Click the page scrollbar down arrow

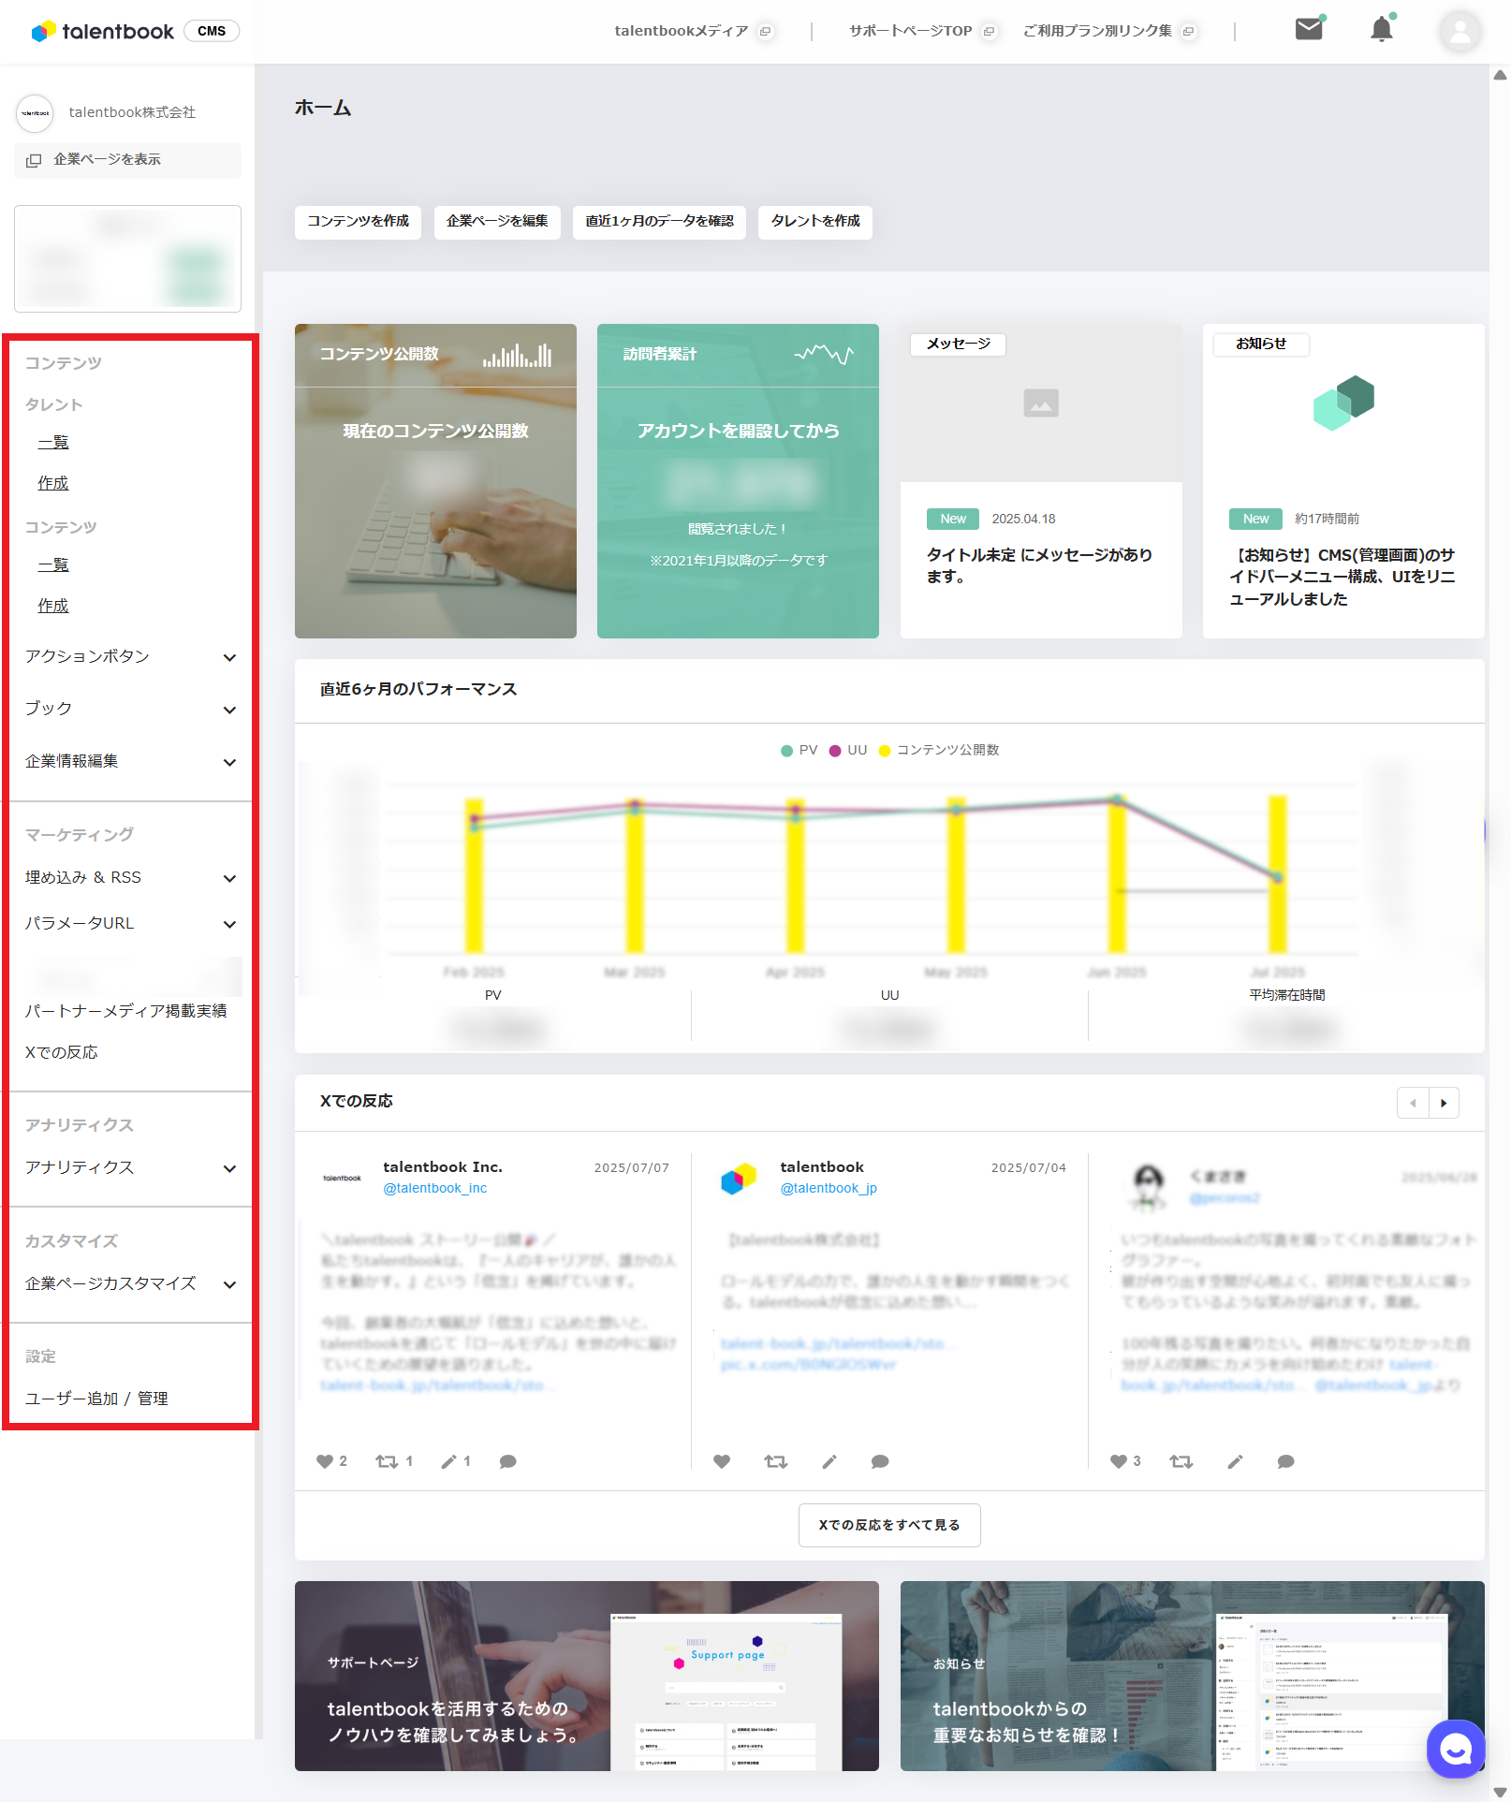point(1501,1793)
